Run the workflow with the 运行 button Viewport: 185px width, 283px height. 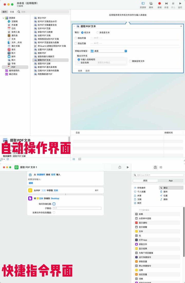click(x=180, y=3)
